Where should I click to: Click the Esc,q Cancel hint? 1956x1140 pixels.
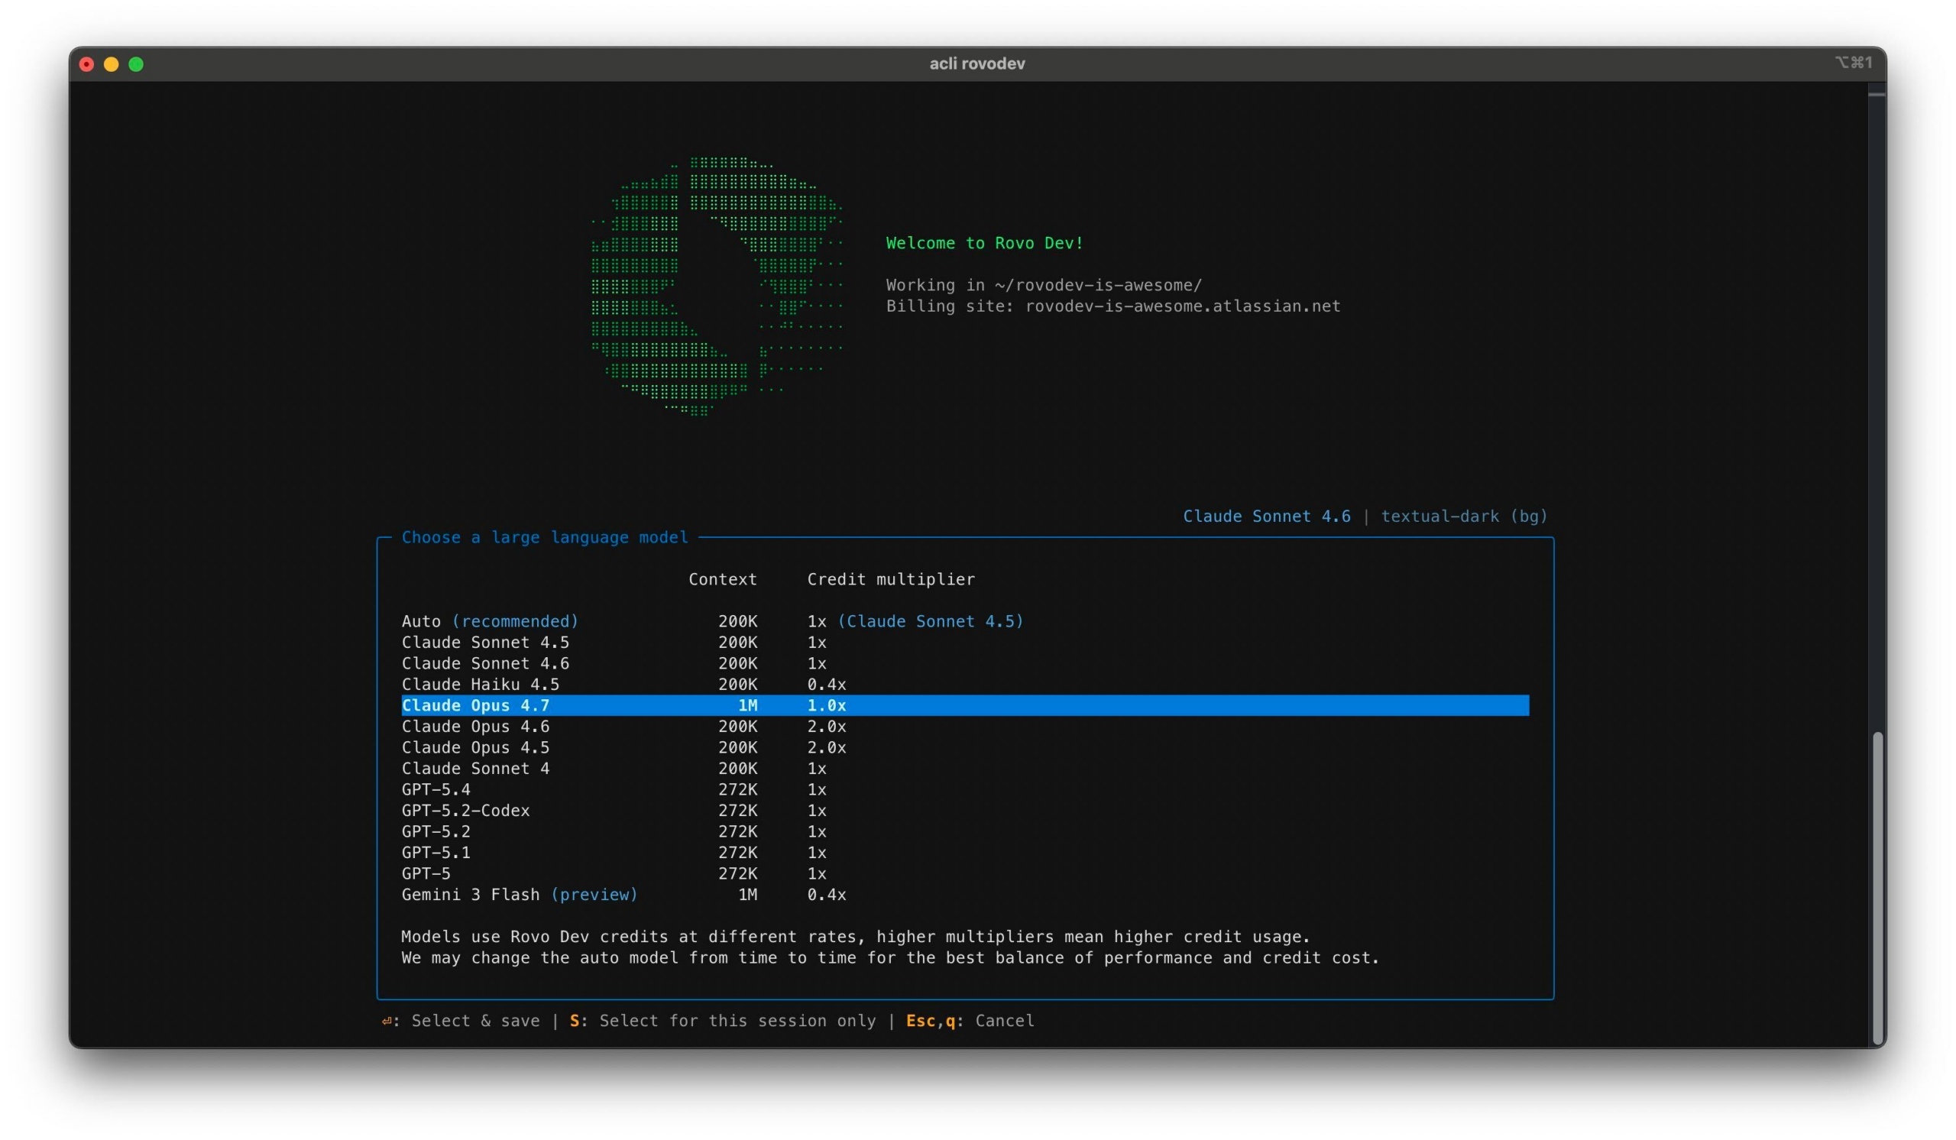pos(970,1021)
